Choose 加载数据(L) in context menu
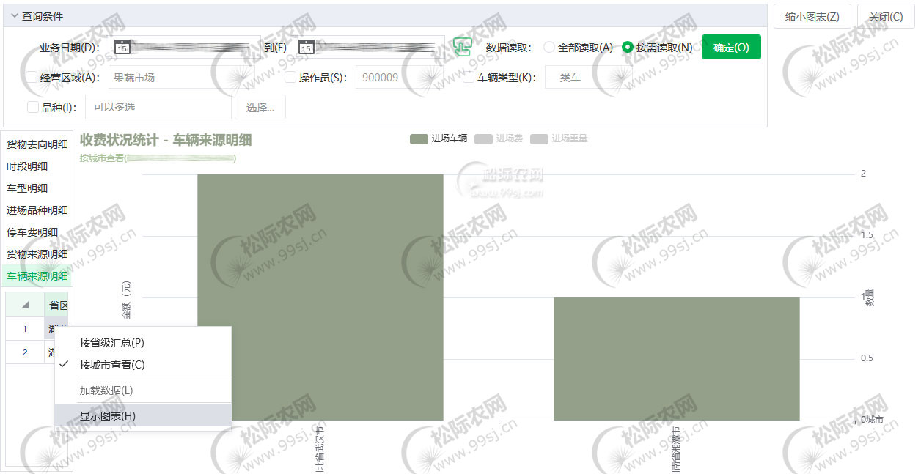The image size is (921, 474). 143,390
